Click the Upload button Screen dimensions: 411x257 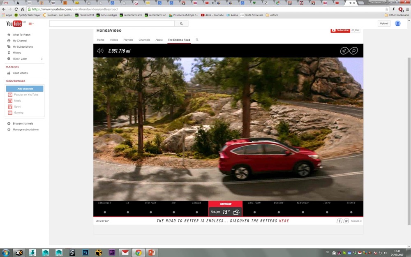click(x=384, y=23)
